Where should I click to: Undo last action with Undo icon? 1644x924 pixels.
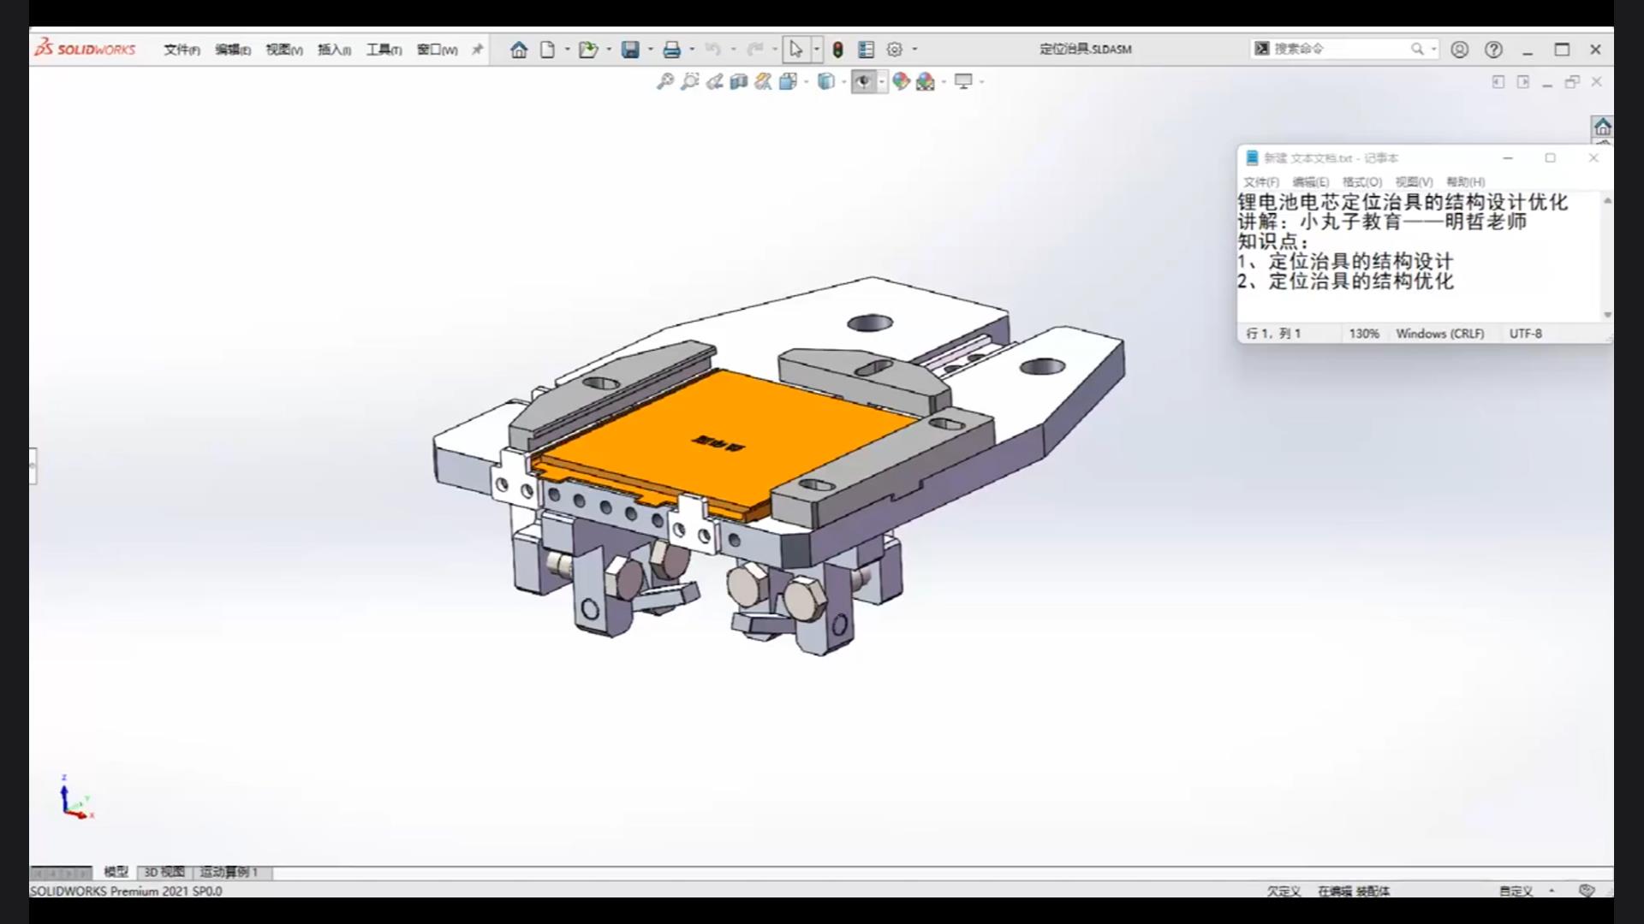[x=712, y=50]
